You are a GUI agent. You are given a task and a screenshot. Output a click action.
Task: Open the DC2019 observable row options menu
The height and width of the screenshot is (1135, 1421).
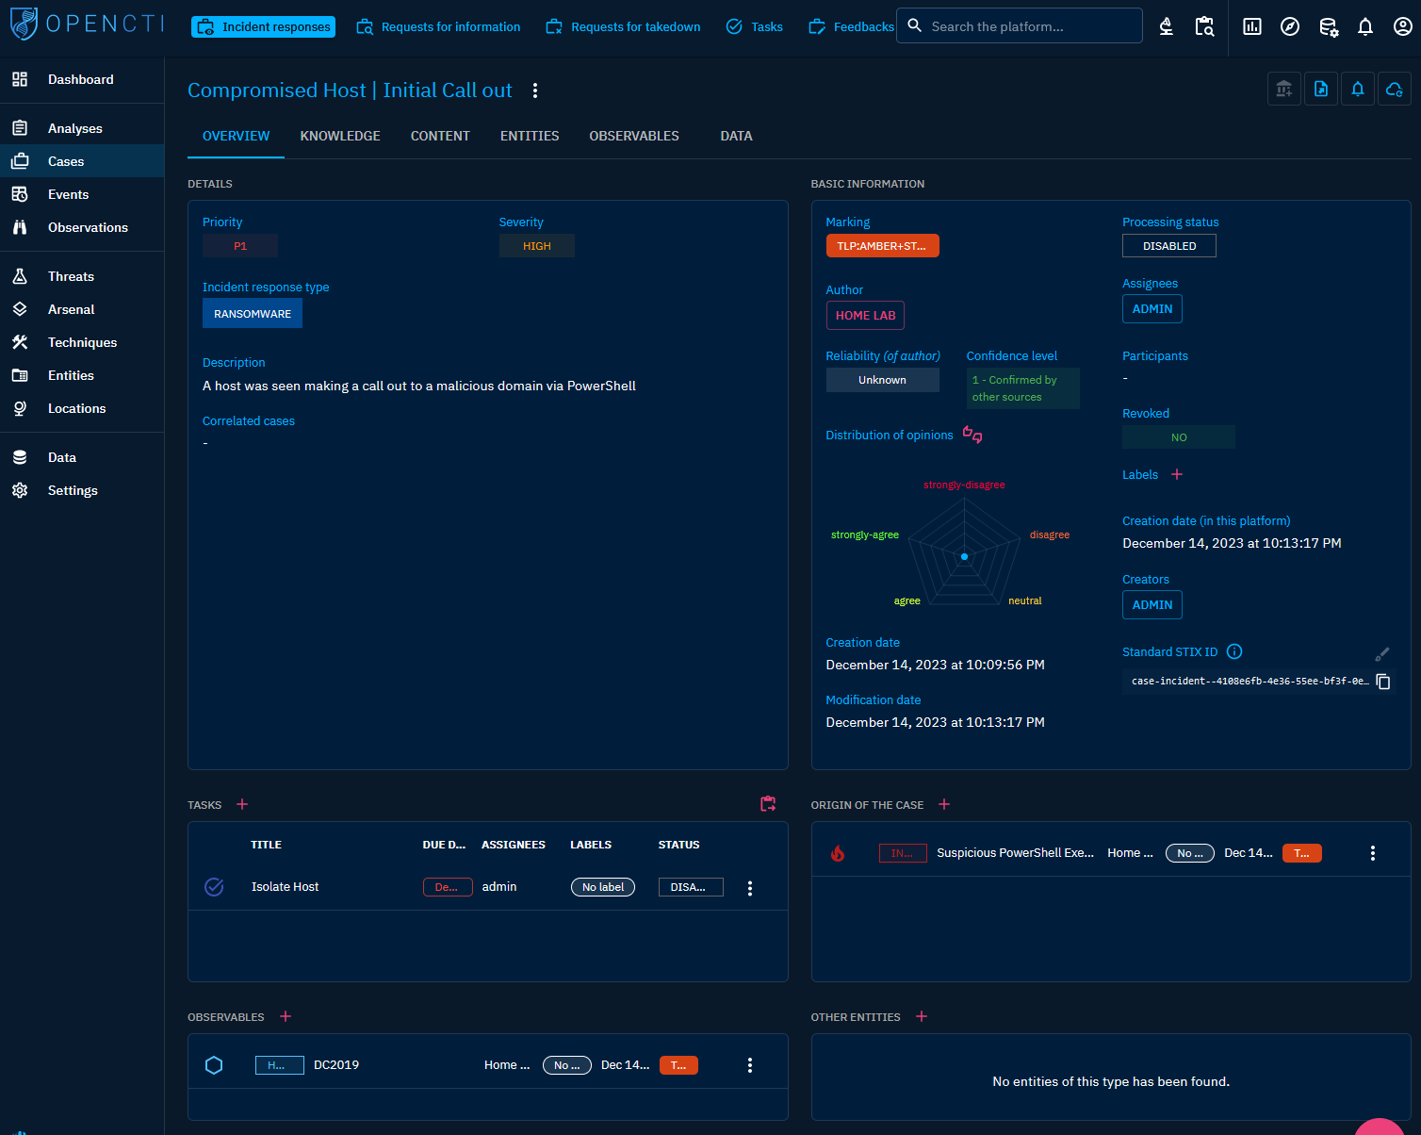[750, 1065]
